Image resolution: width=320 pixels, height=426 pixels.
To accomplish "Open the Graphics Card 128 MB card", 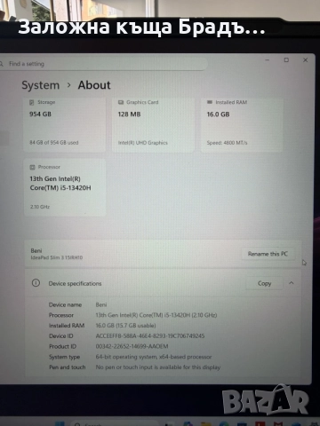I will 153,125.
